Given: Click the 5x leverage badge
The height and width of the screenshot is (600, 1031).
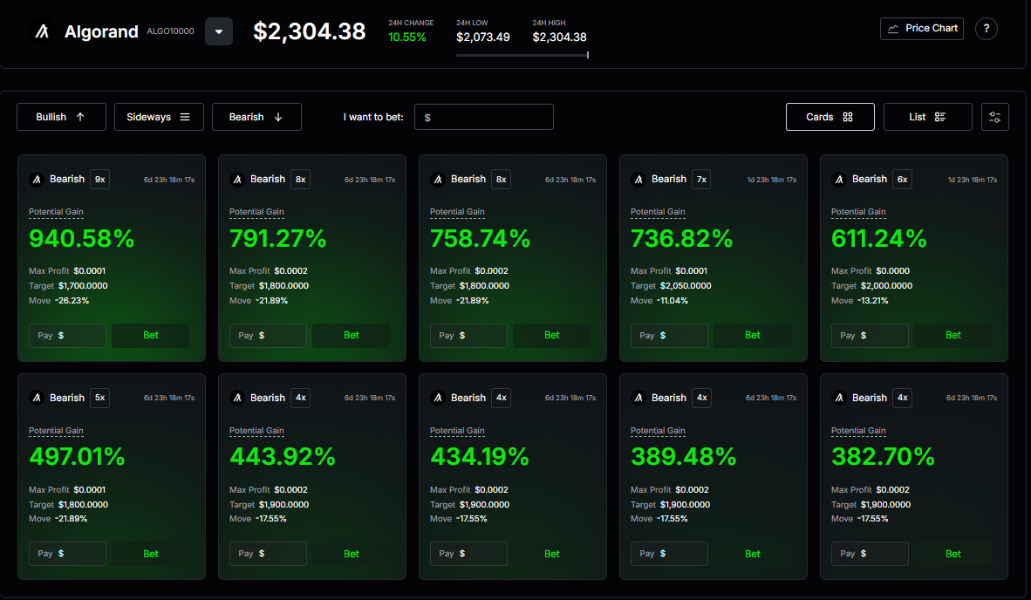Looking at the screenshot, I should coord(100,398).
